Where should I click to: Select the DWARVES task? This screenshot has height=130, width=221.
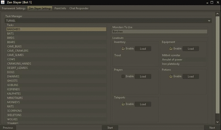56,76
